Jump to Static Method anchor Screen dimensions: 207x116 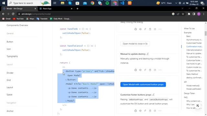(x=192, y=74)
